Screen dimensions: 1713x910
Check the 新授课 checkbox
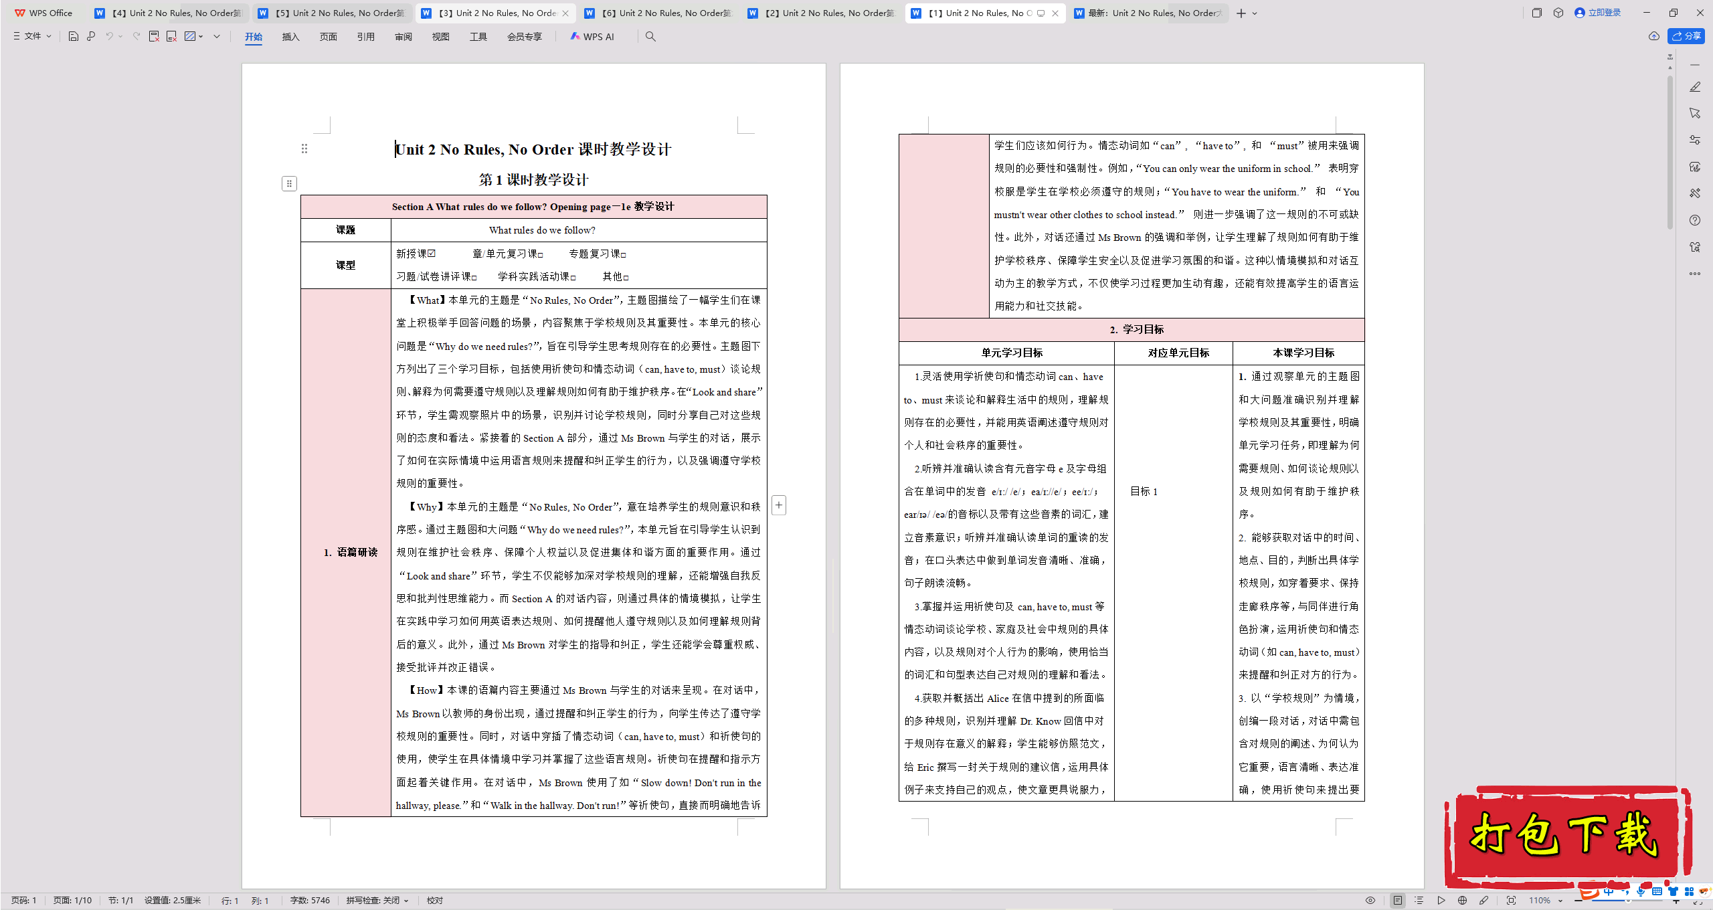[x=432, y=254]
